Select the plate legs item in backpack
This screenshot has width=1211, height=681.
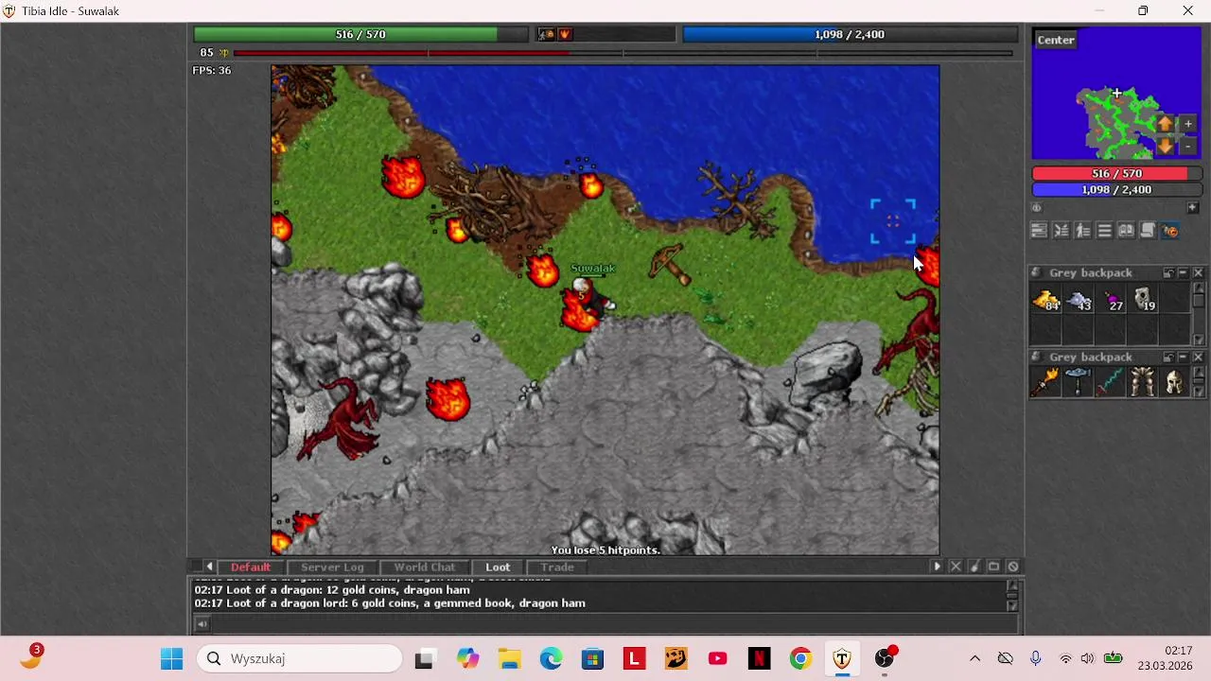pos(1143,382)
